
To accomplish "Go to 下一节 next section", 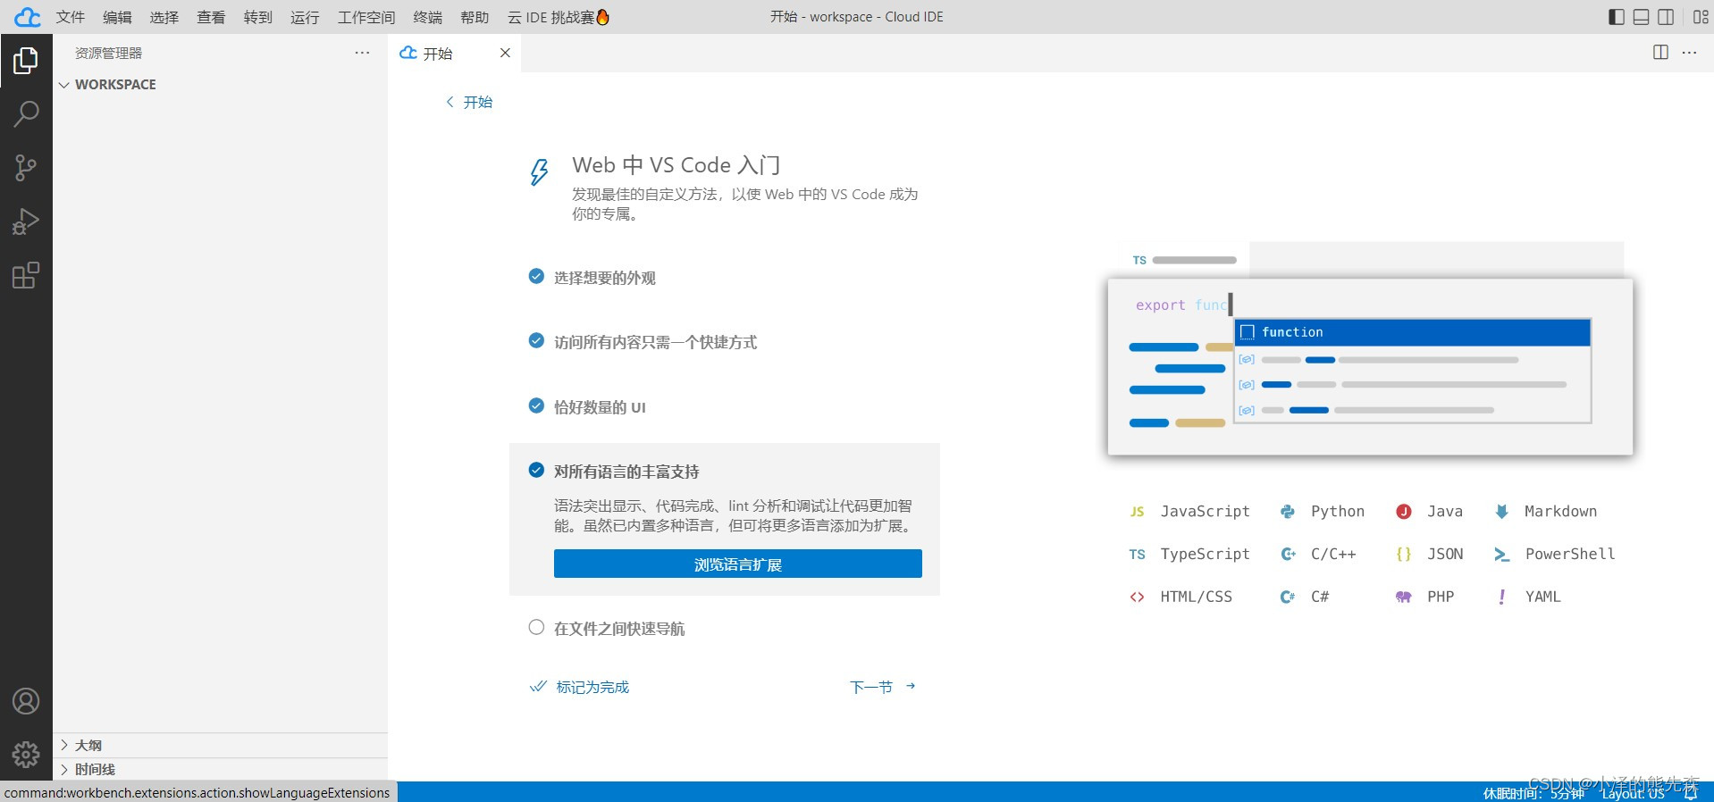I will click(883, 687).
